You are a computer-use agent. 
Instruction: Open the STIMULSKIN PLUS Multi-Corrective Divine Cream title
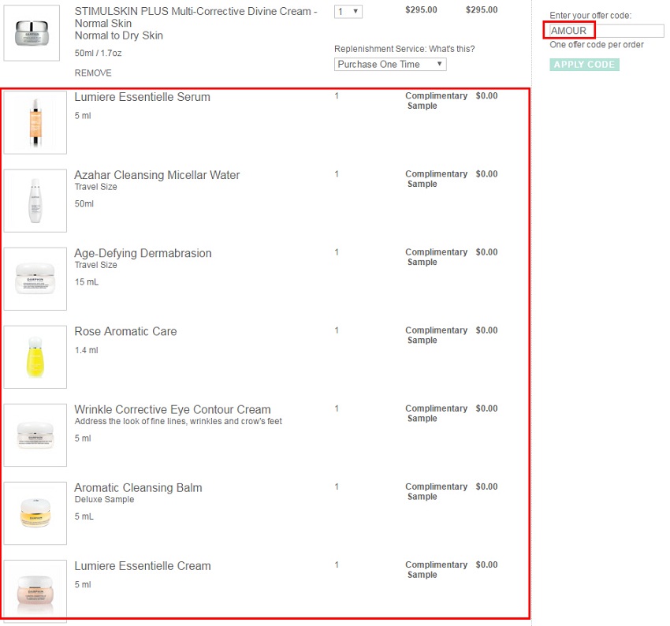coord(196,17)
